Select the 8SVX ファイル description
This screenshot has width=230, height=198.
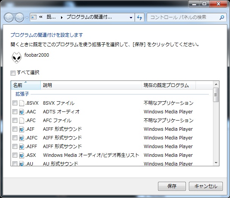point(59,103)
